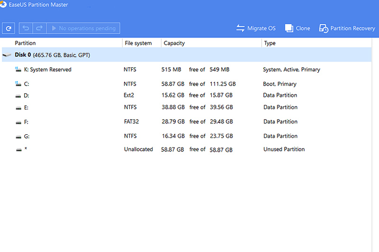Click Data Partition in E: row
379x252 pixels.
[280, 107]
